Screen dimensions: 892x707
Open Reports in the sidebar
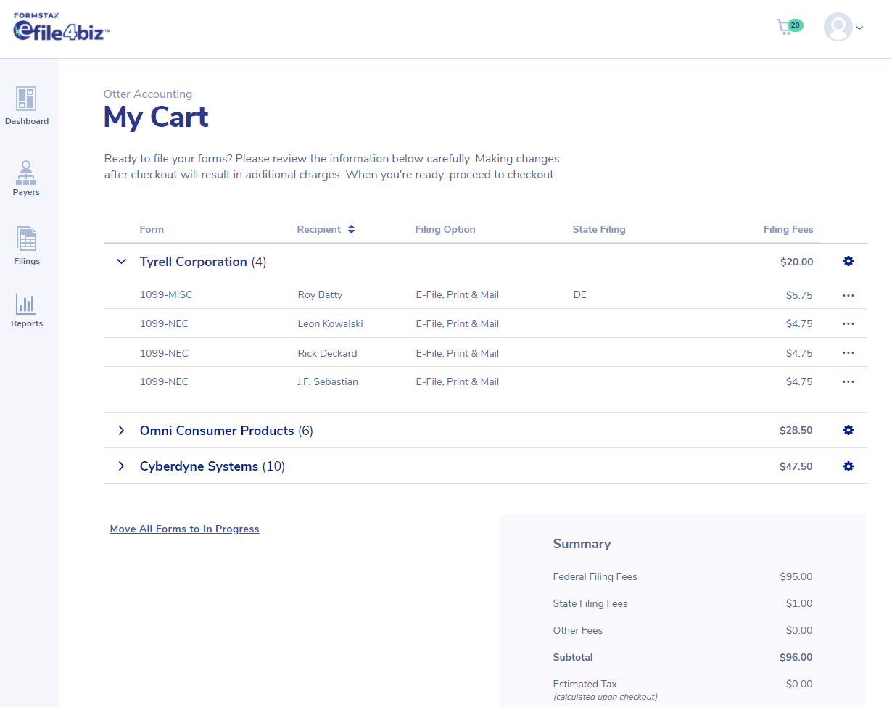27,311
